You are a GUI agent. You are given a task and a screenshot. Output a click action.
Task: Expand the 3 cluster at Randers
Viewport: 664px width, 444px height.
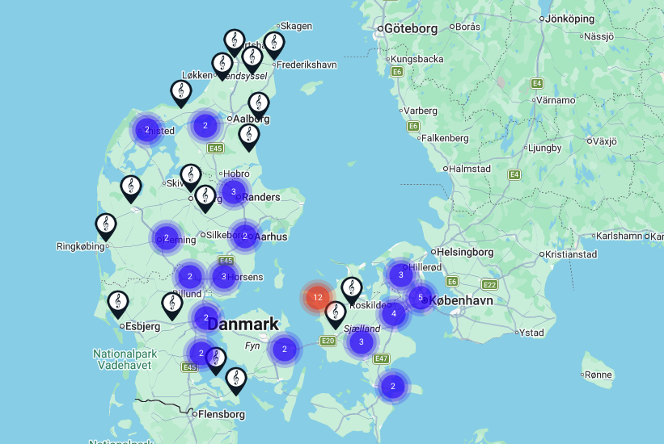(233, 191)
